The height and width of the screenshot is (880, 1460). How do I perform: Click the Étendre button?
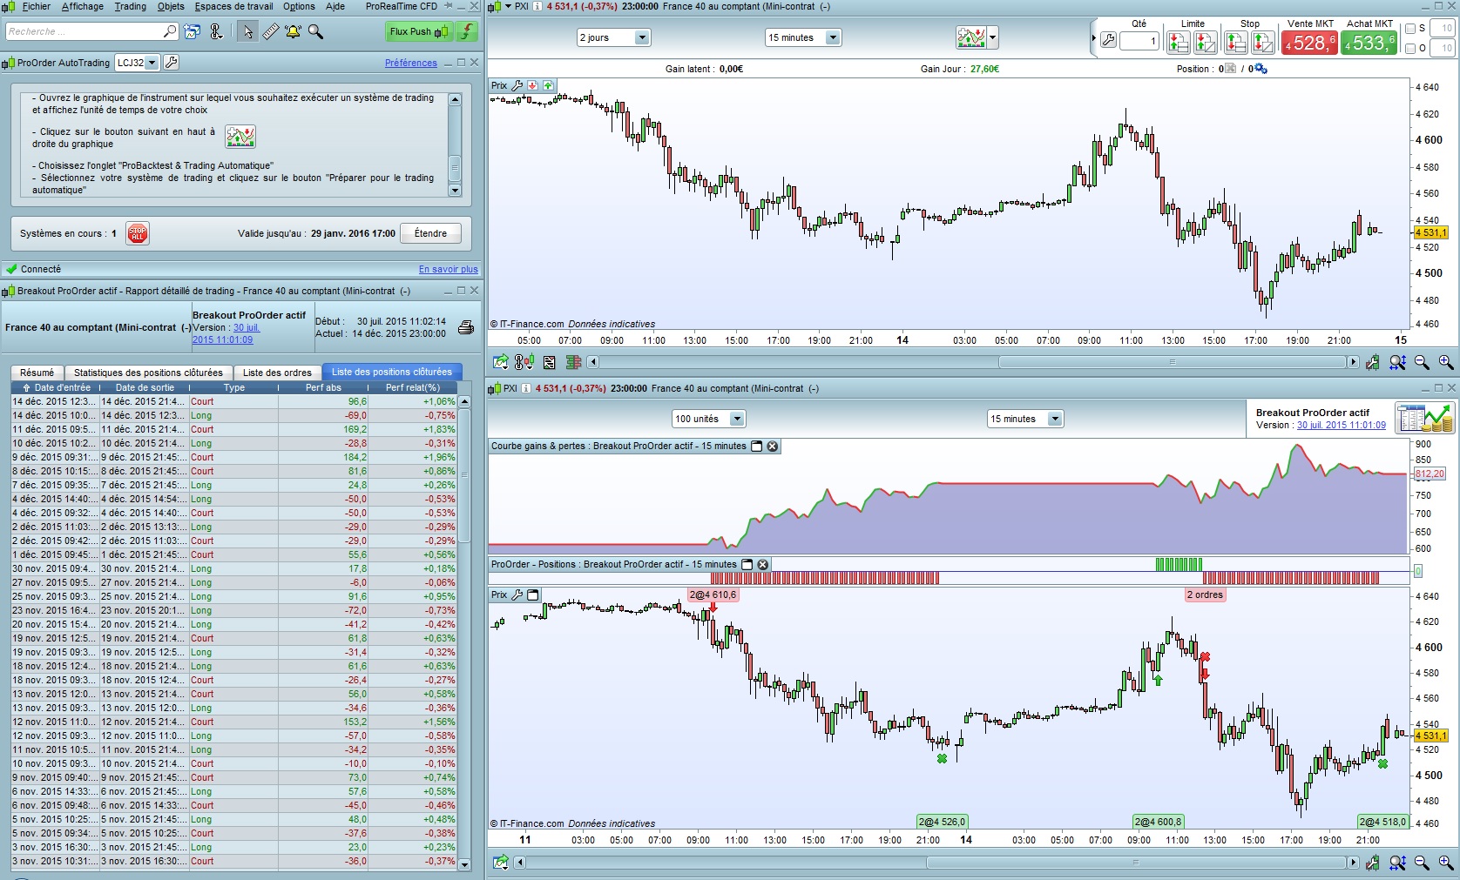(x=430, y=233)
